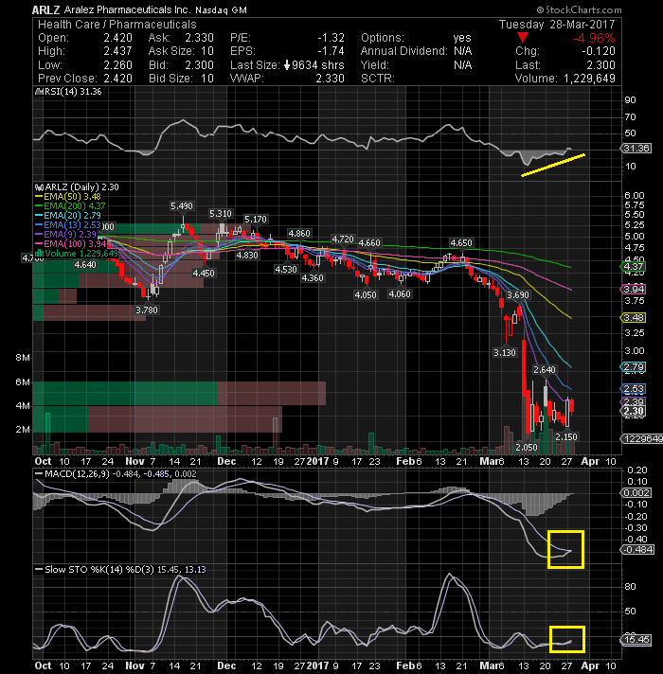Click the 4.860 price label
This screenshot has height=674, width=663.
click(299, 234)
